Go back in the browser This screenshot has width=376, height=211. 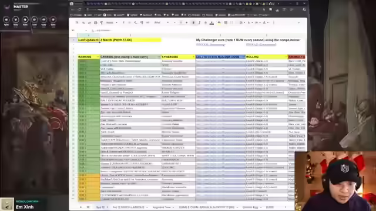point(73,9)
